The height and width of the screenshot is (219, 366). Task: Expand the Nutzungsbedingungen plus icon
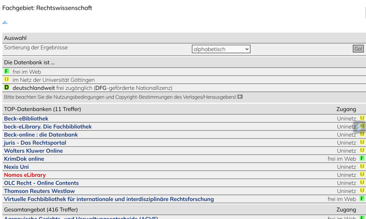[240, 97]
